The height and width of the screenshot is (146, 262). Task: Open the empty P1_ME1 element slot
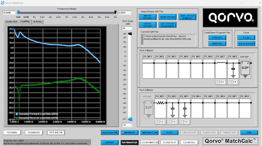tap(148, 69)
